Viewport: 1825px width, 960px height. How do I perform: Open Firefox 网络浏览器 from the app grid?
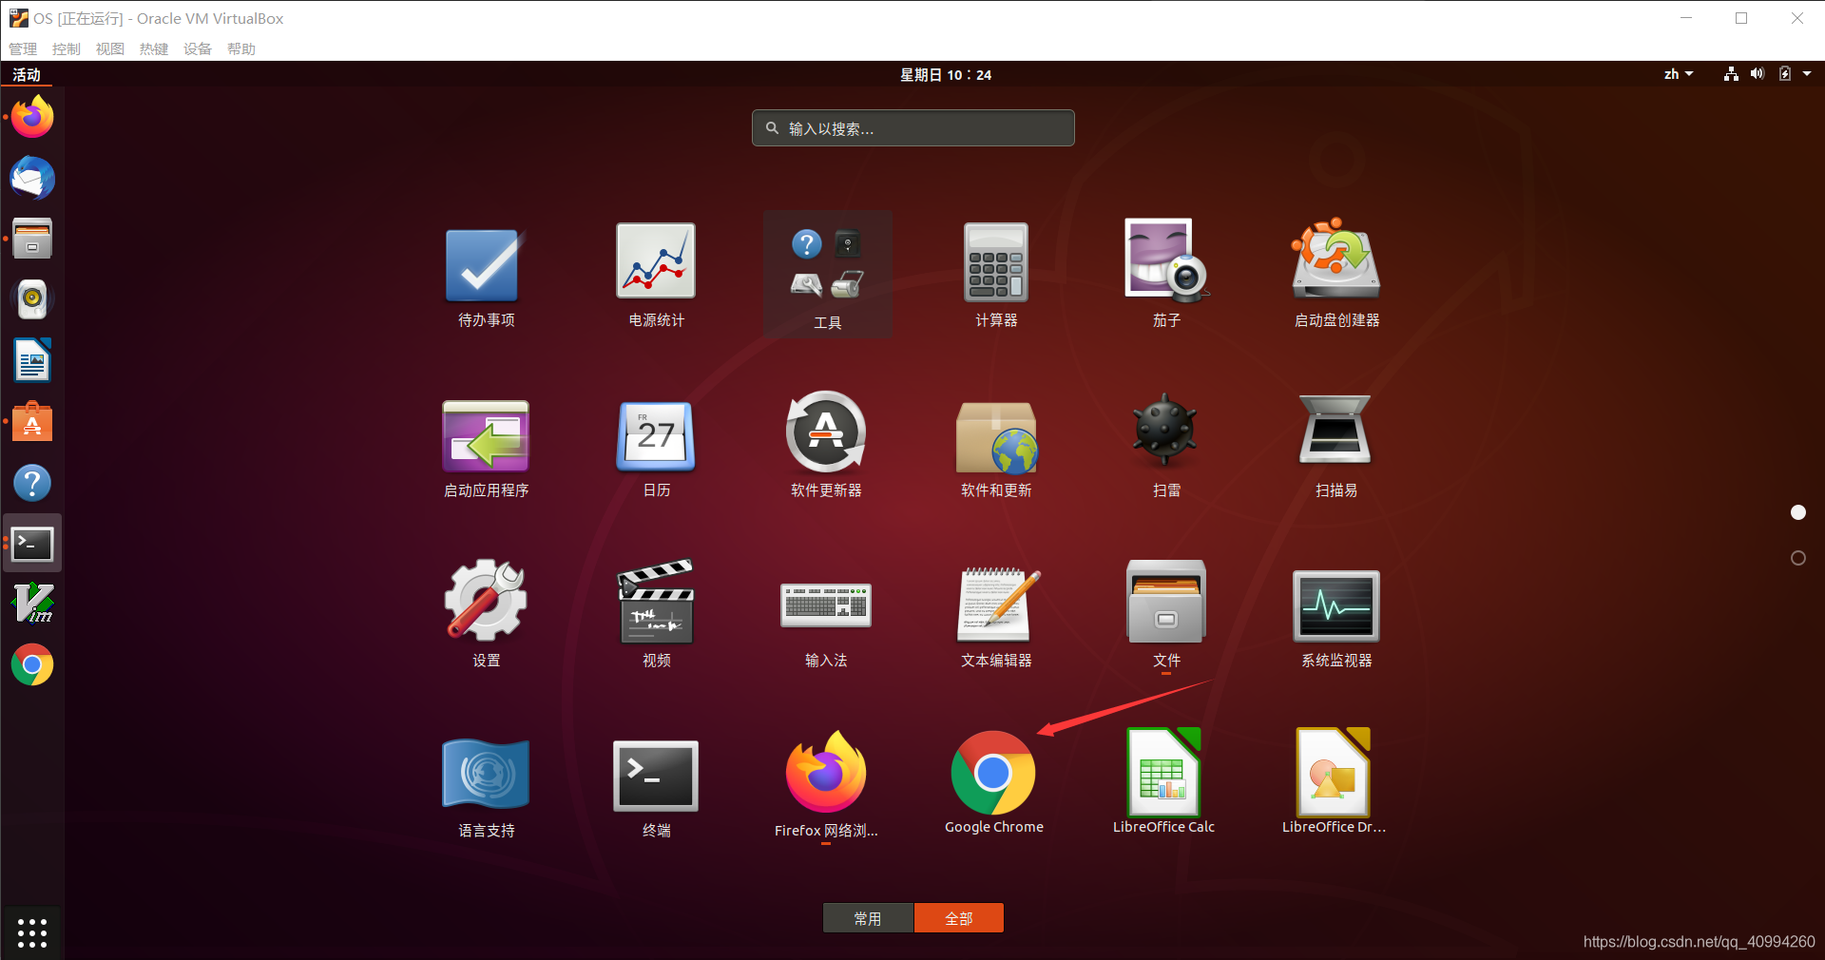coord(826,784)
